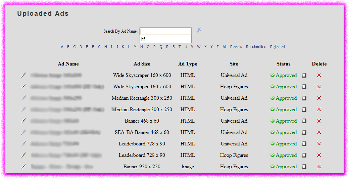Open the Review filter
This screenshot has width=349, height=178.
point(236,47)
